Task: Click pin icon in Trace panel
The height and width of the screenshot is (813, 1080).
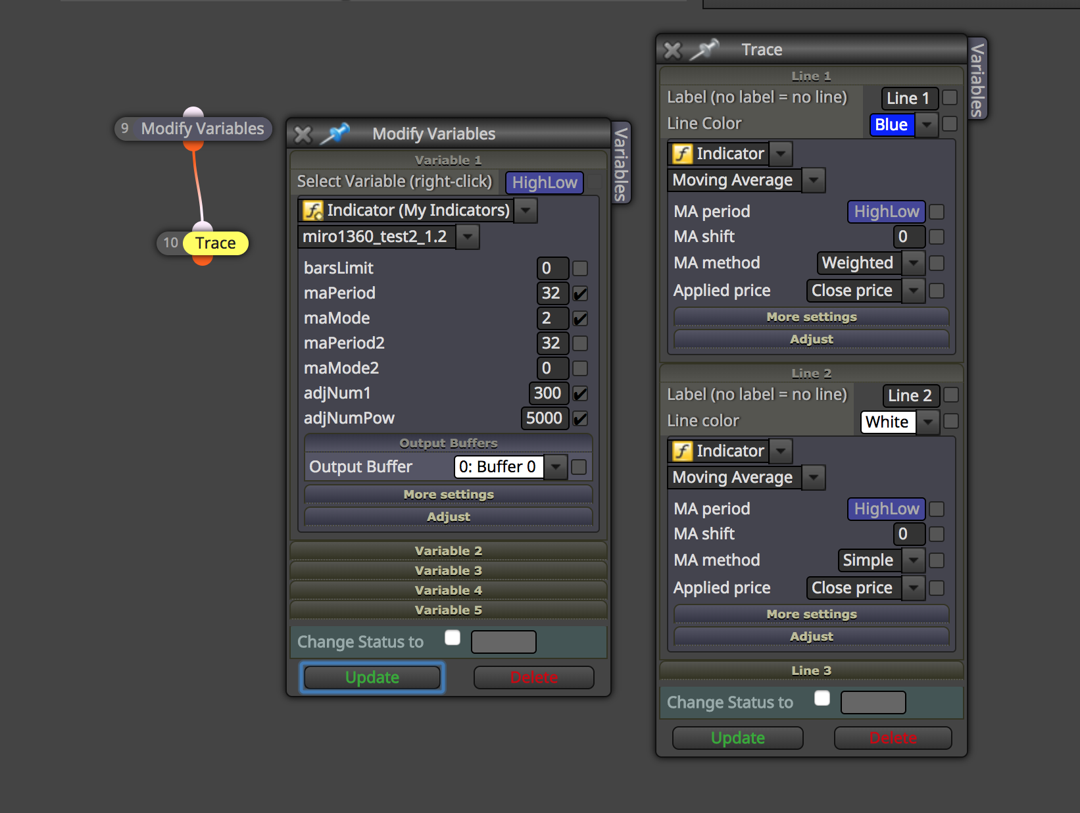Action: pos(704,49)
